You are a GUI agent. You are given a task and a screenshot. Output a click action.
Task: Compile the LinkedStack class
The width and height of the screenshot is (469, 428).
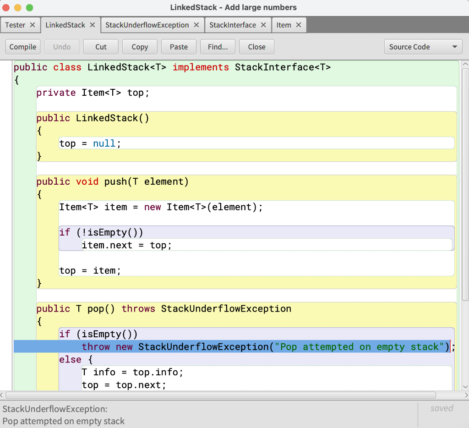(22, 46)
